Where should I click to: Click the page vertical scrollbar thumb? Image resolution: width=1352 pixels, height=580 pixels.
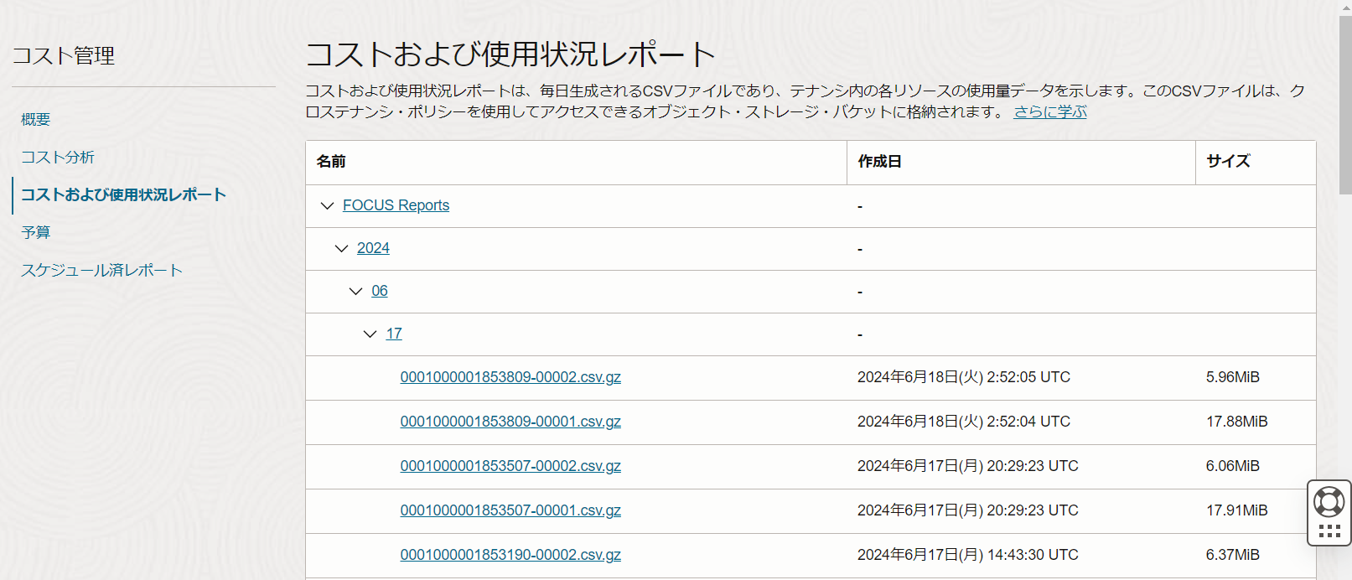point(1345,105)
